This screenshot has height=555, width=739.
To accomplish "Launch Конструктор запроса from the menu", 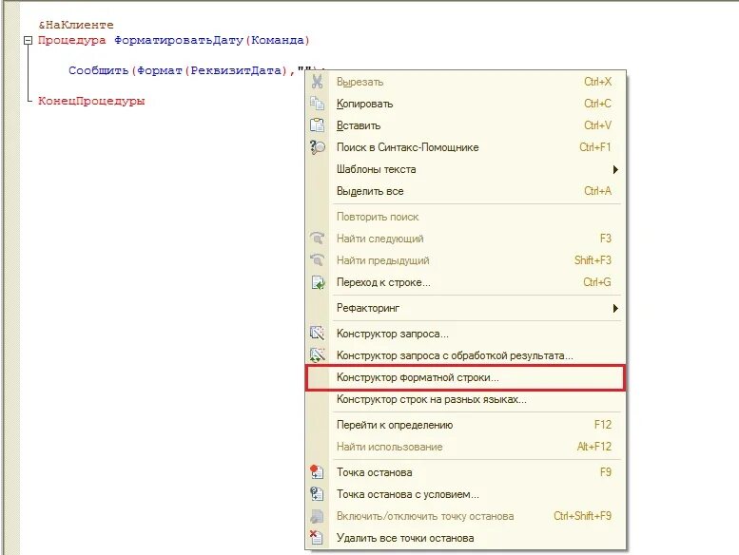I will click(466, 334).
